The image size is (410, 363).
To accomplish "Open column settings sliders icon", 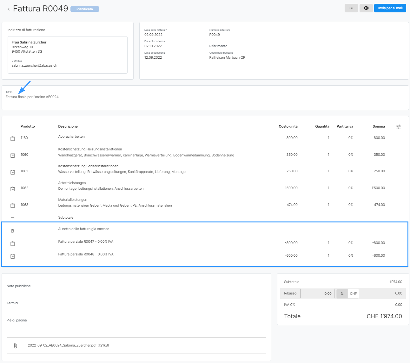I will pyautogui.click(x=399, y=127).
